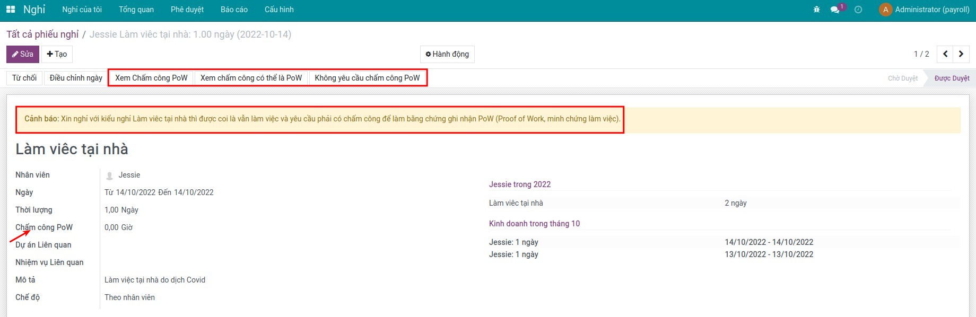976x317 pixels.
Task: Click Xem Chấm công PoW button
Action: click(151, 78)
